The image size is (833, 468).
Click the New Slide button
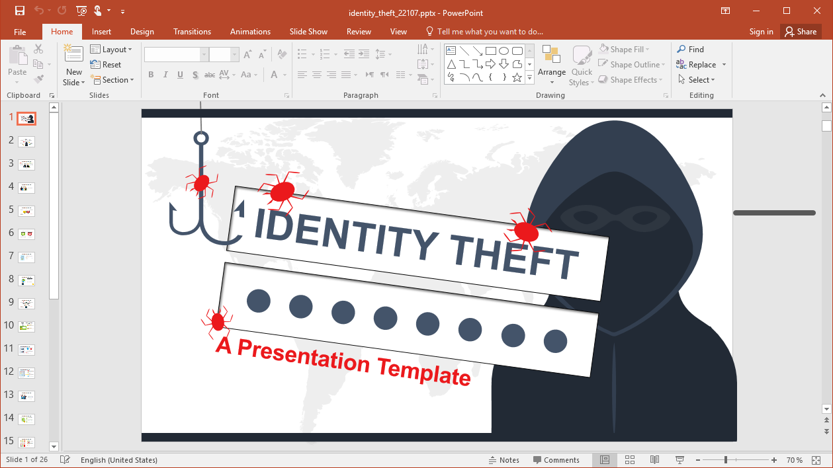click(73, 64)
